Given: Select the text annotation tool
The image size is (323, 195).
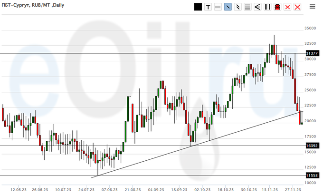Looking at the screenshot, I should click(x=208, y=7).
